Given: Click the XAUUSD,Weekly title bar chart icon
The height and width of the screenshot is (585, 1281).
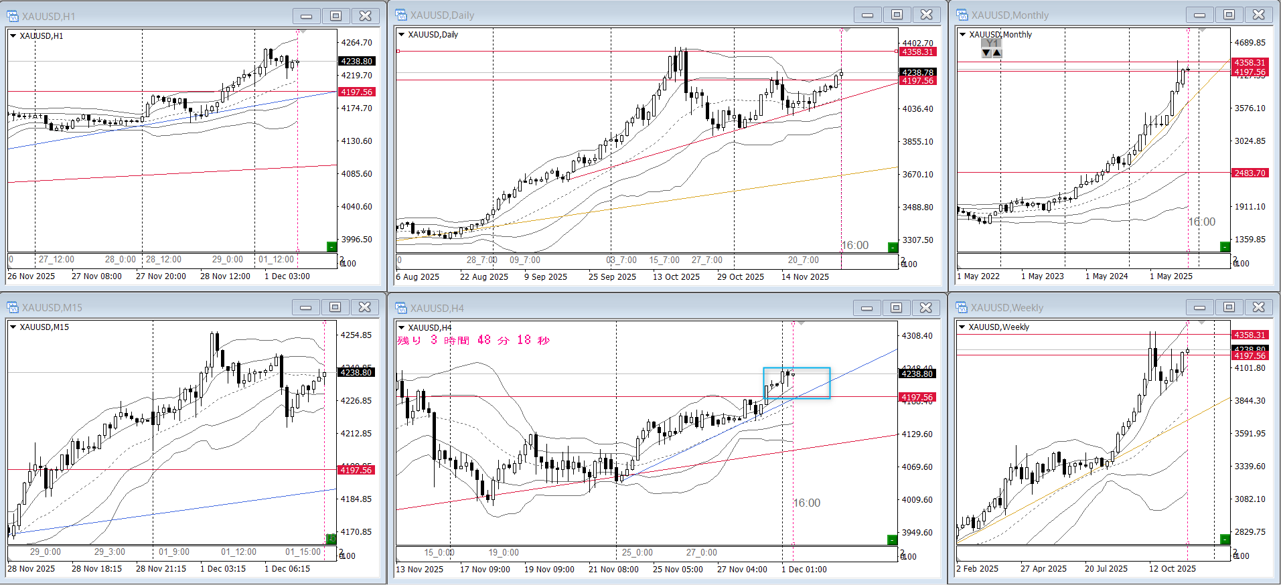Looking at the screenshot, I should 962,308.
